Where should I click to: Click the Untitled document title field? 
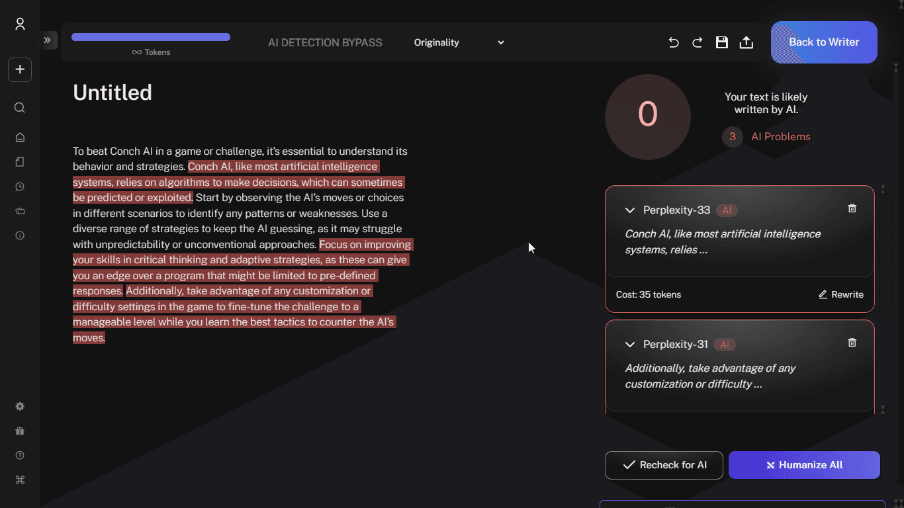113,93
